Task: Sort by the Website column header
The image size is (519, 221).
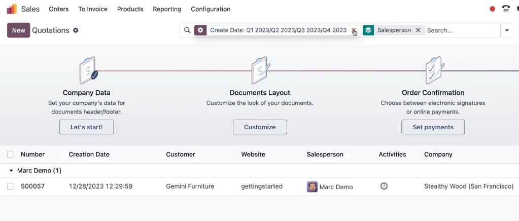Action: 253,155
